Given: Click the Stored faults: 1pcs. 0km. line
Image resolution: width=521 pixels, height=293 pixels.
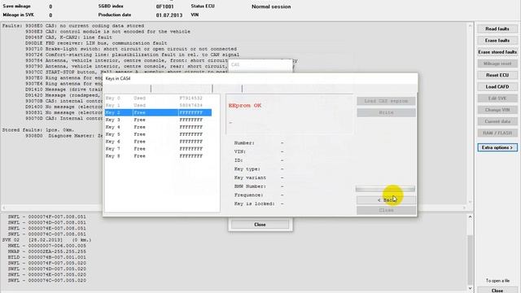Looking at the screenshot, I should pyautogui.click(x=38, y=130).
